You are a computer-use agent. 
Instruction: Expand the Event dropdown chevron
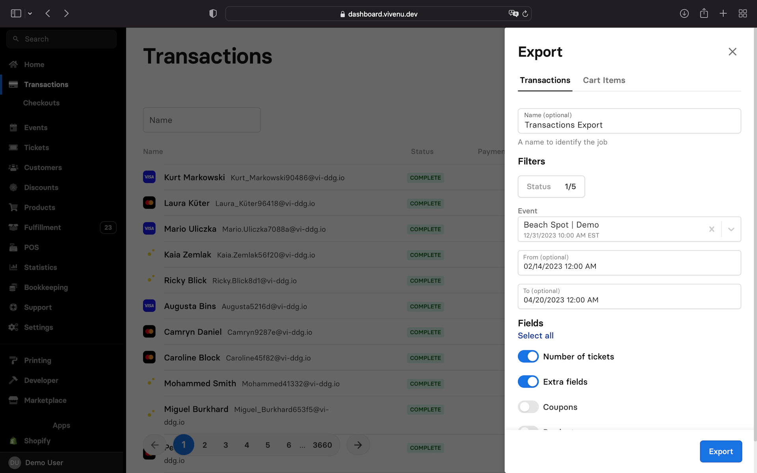[731, 229]
